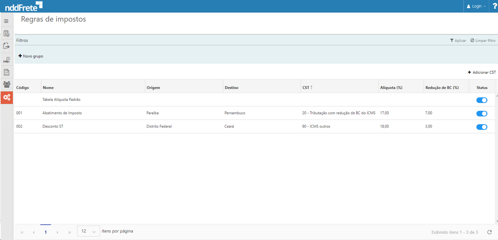Open the report chart sidebar icon
Image resolution: width=498 pixels, height=240 pixels.
pos(6,72)
